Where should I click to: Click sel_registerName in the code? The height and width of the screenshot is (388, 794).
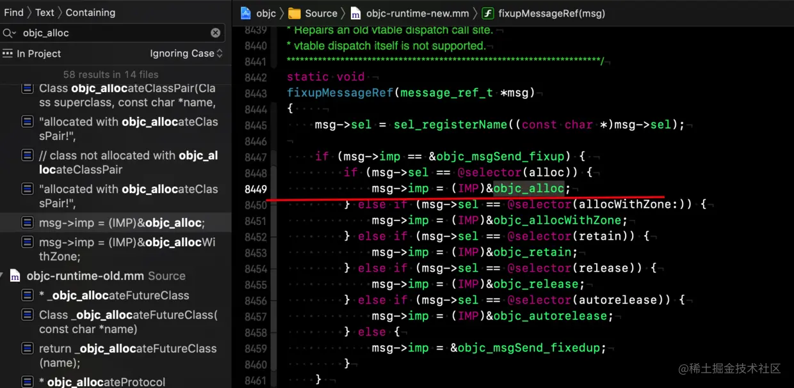(450, 125)
